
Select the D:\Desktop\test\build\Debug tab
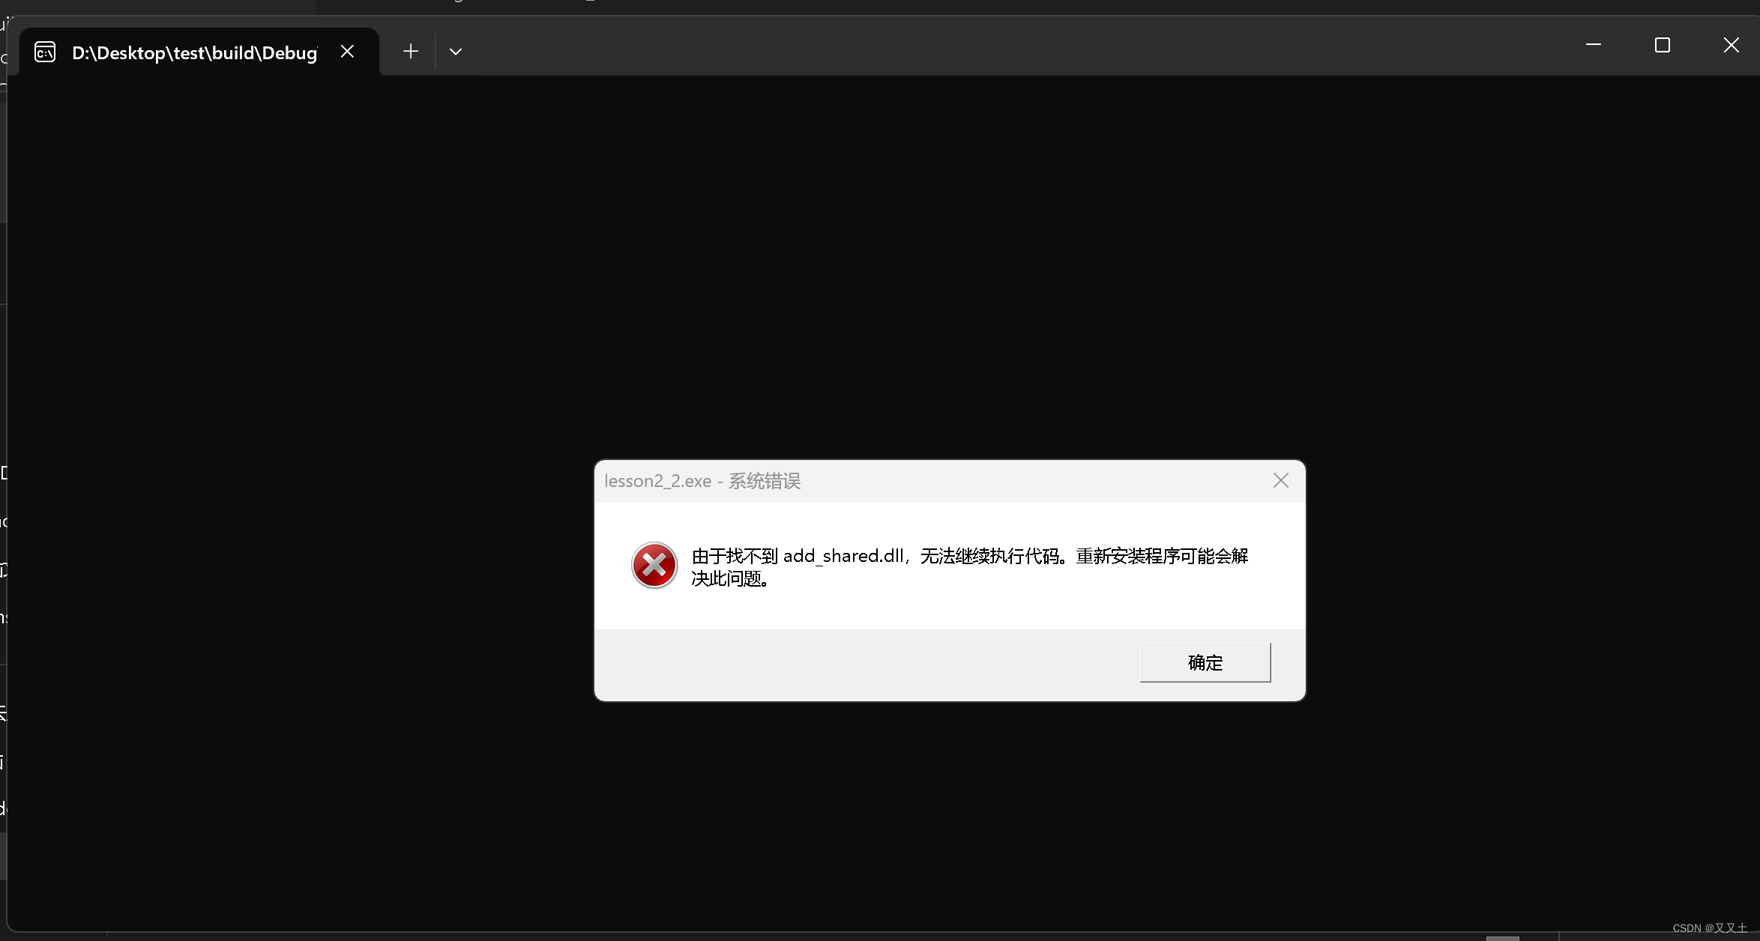pos(194,52)
